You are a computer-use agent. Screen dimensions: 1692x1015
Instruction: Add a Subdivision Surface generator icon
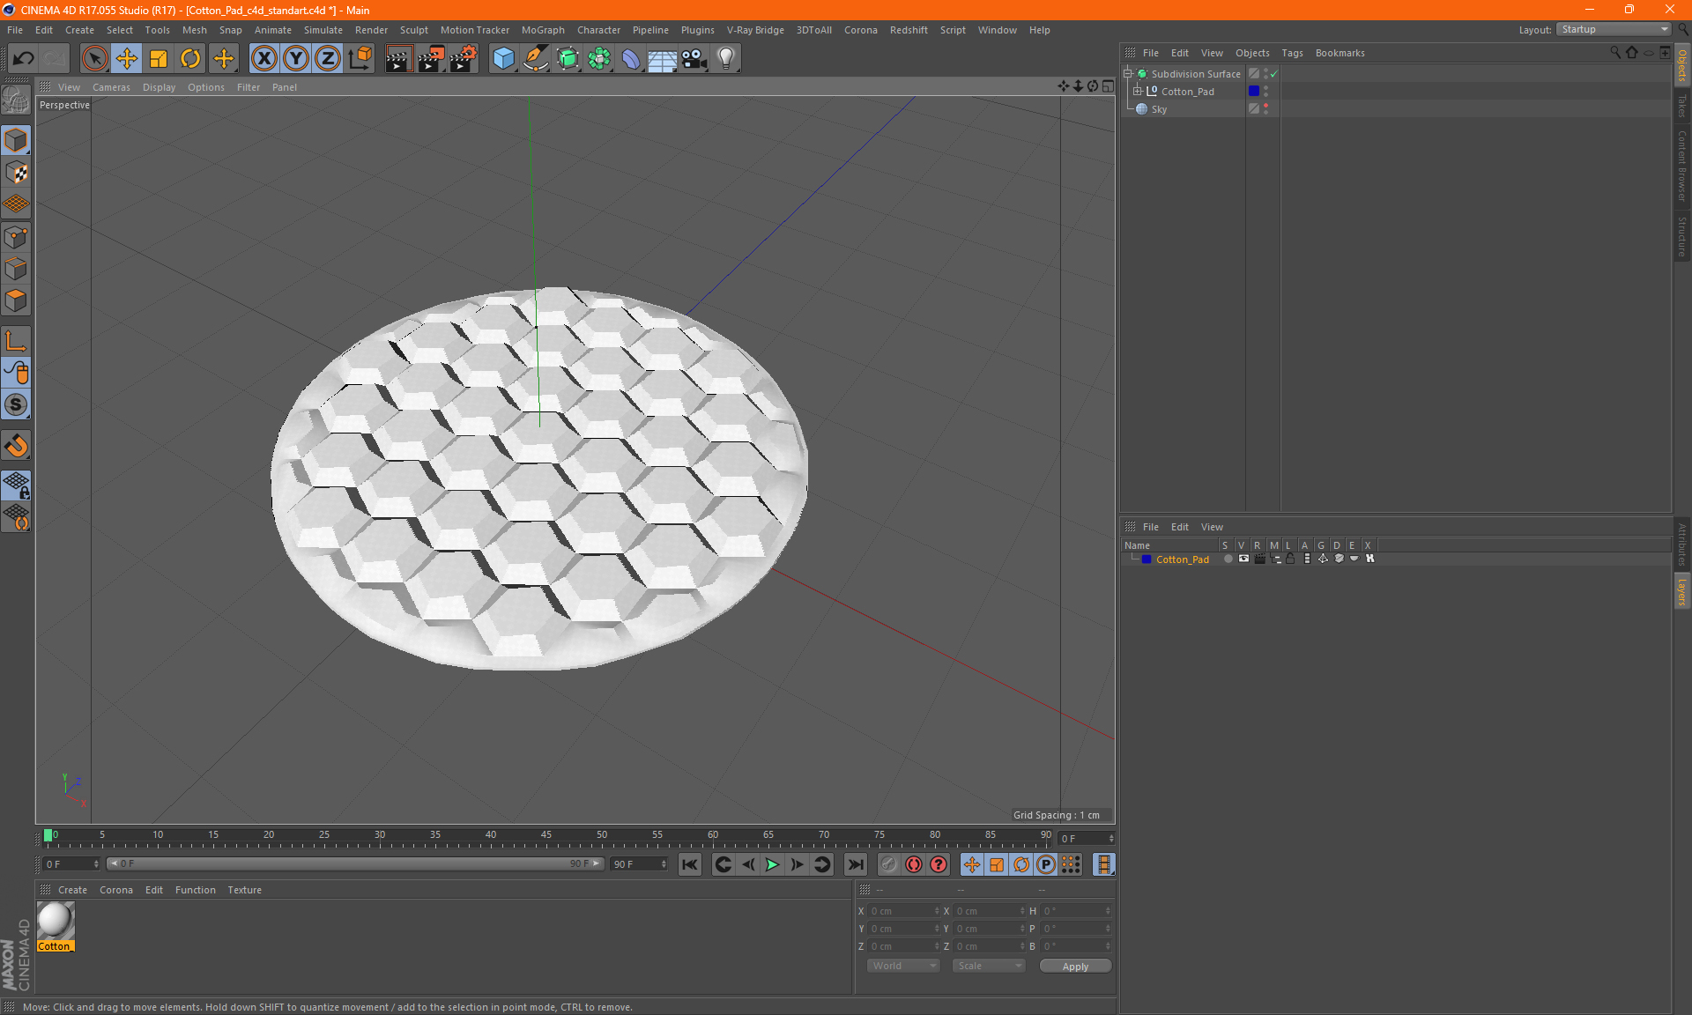568,59
